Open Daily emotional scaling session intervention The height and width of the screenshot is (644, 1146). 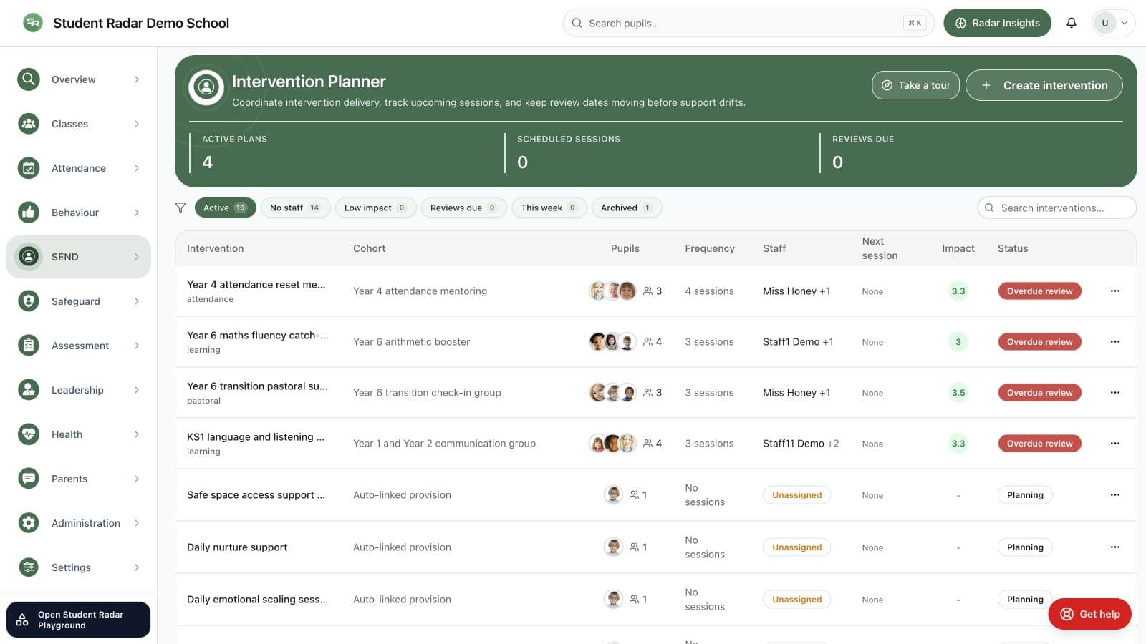[x=257, y=600]
